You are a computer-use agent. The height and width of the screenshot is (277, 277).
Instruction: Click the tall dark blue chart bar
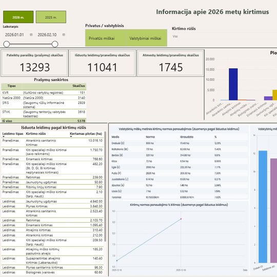[233, 84]
